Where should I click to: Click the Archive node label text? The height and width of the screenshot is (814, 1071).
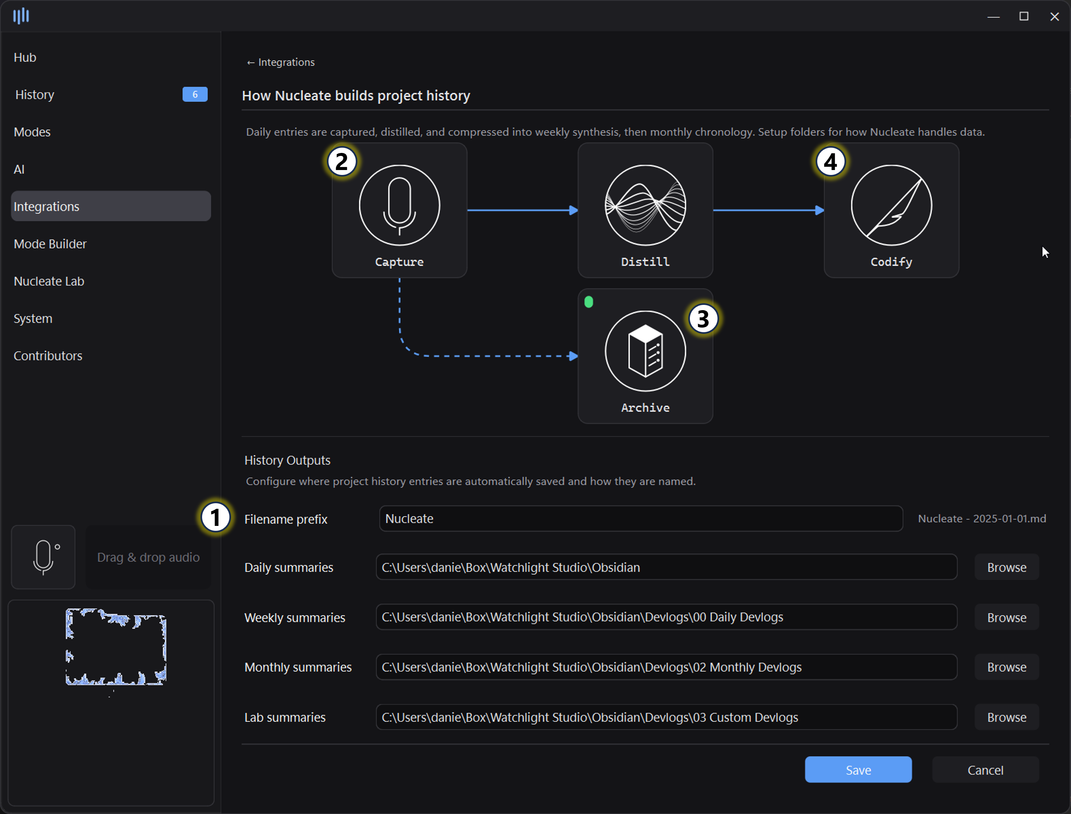click(x=645, y=408)
